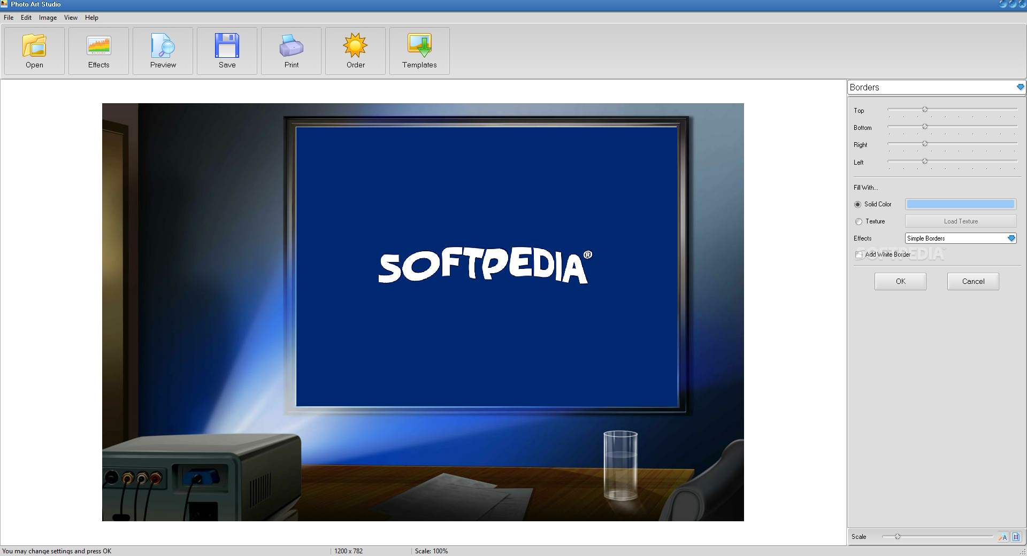Open the Edit menu

point(26,18)
